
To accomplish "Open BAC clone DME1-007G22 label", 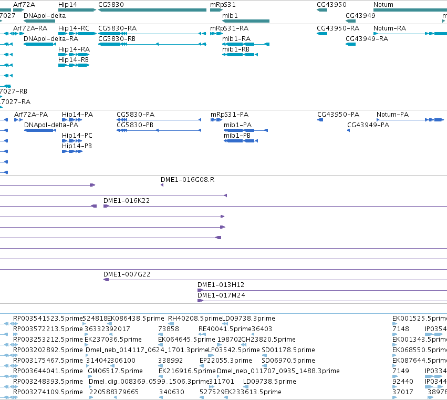I will click(x=127, y=274).
